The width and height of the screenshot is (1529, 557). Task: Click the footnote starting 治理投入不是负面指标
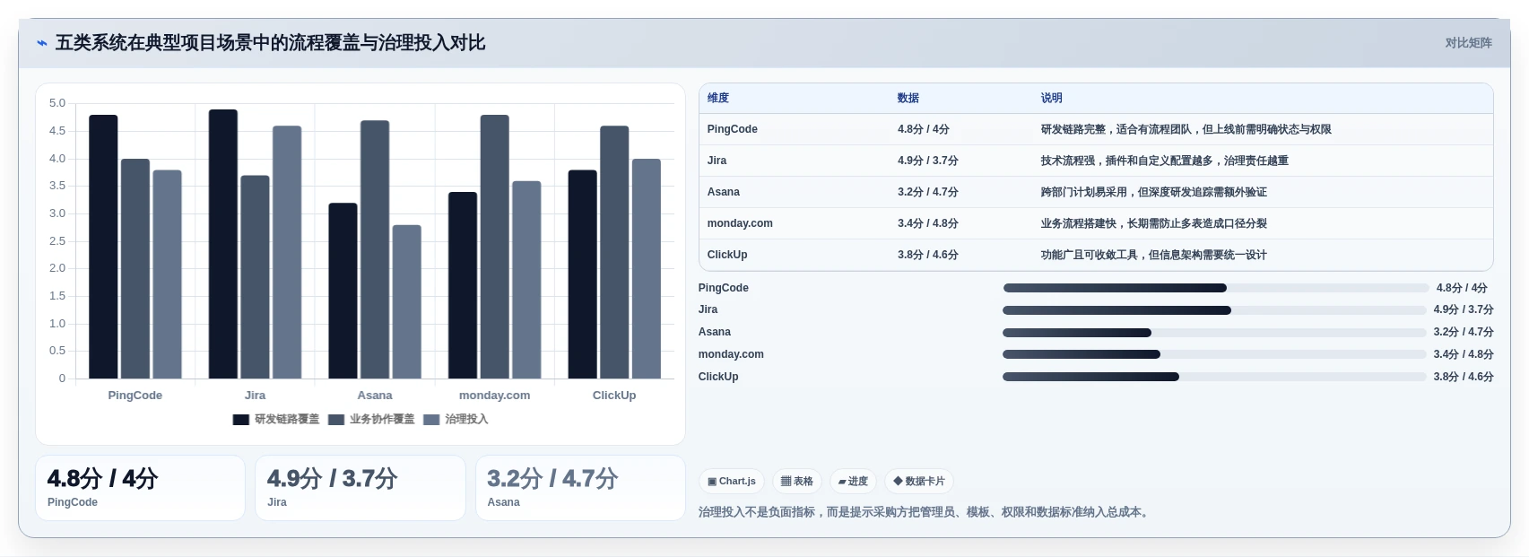click(925, 512)
